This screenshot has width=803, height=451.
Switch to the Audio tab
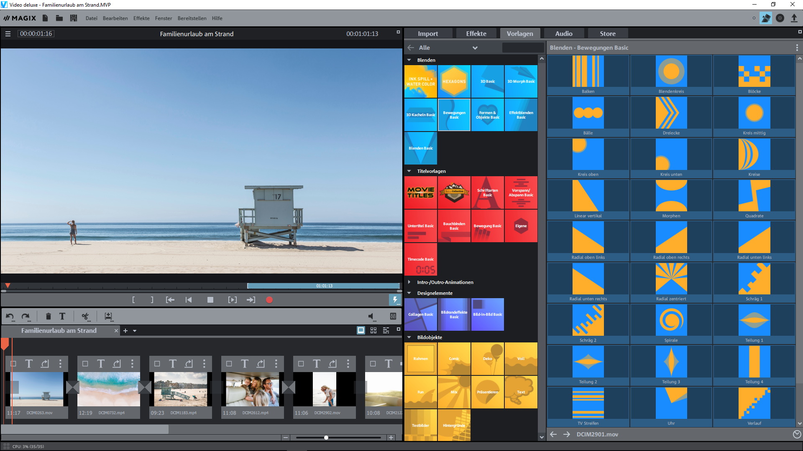pyautogui.click(x=563, y=33)
